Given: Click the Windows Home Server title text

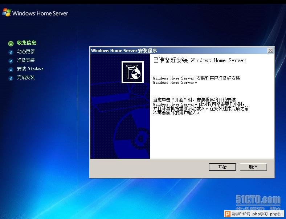Looking at the screenshot, I should coord(40,13).
